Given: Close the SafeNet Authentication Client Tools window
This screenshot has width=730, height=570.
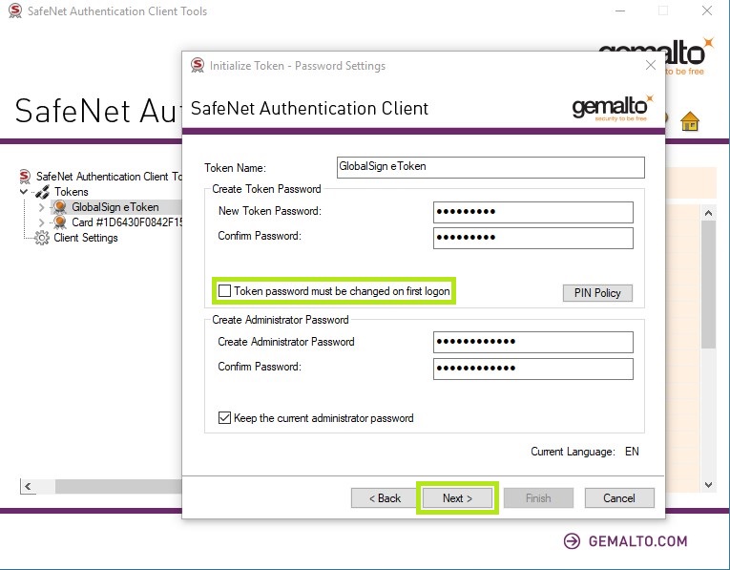Looking at the screenshot, I should pyautogui.click(x=707, y=11).
